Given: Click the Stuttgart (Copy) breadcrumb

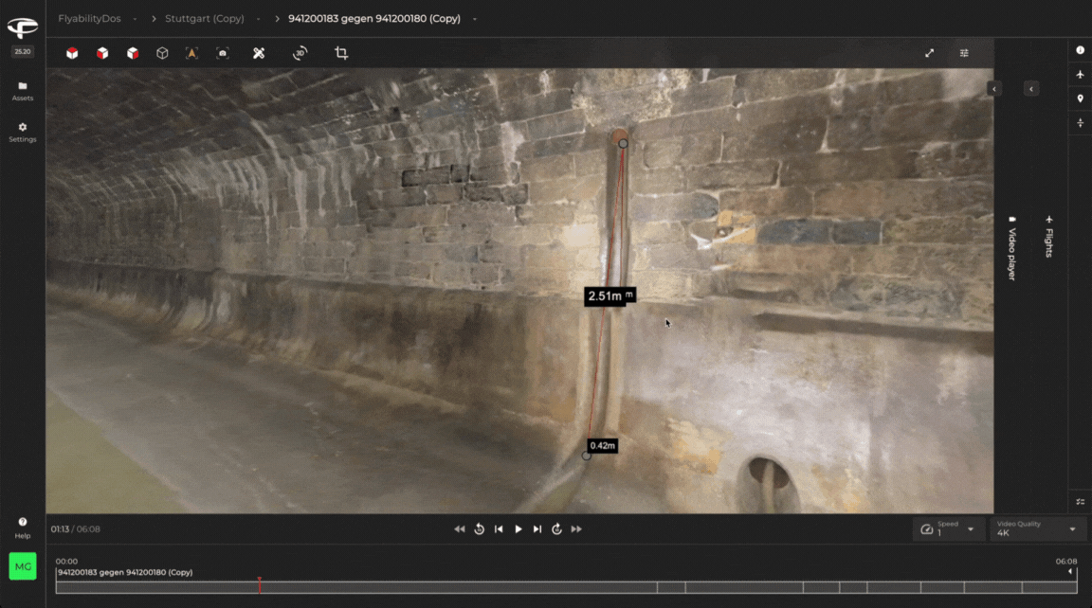Looking at the screenshot, I should (x=204, y=18).
